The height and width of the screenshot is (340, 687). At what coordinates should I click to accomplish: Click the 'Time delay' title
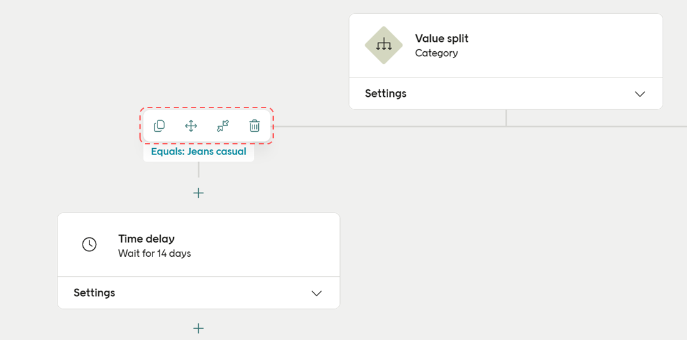[x=146, y=239]
